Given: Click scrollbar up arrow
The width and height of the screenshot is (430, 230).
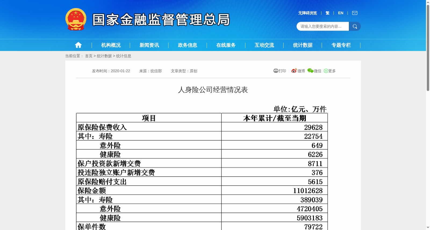Looking at the screenshot, I should point(428,2).
